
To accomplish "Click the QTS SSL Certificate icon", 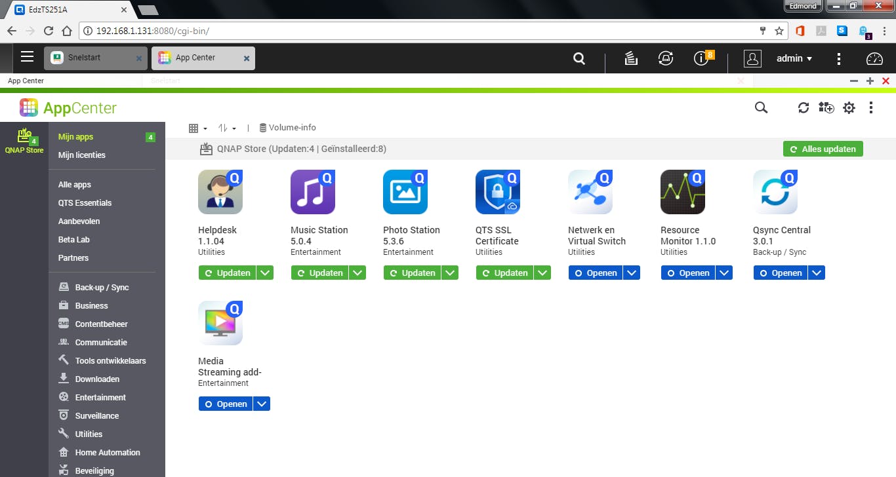I will click(x=498, y=192).
